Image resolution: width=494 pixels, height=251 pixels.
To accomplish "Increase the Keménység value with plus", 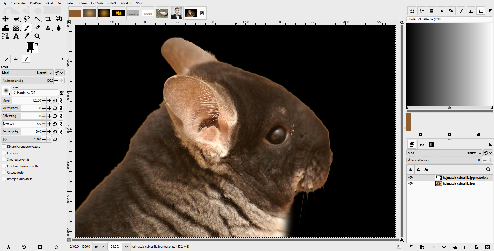I will point(49,132).
